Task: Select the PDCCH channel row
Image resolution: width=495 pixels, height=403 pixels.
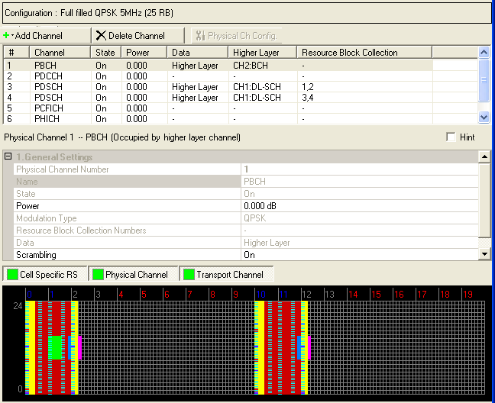Action: [50, 76]
